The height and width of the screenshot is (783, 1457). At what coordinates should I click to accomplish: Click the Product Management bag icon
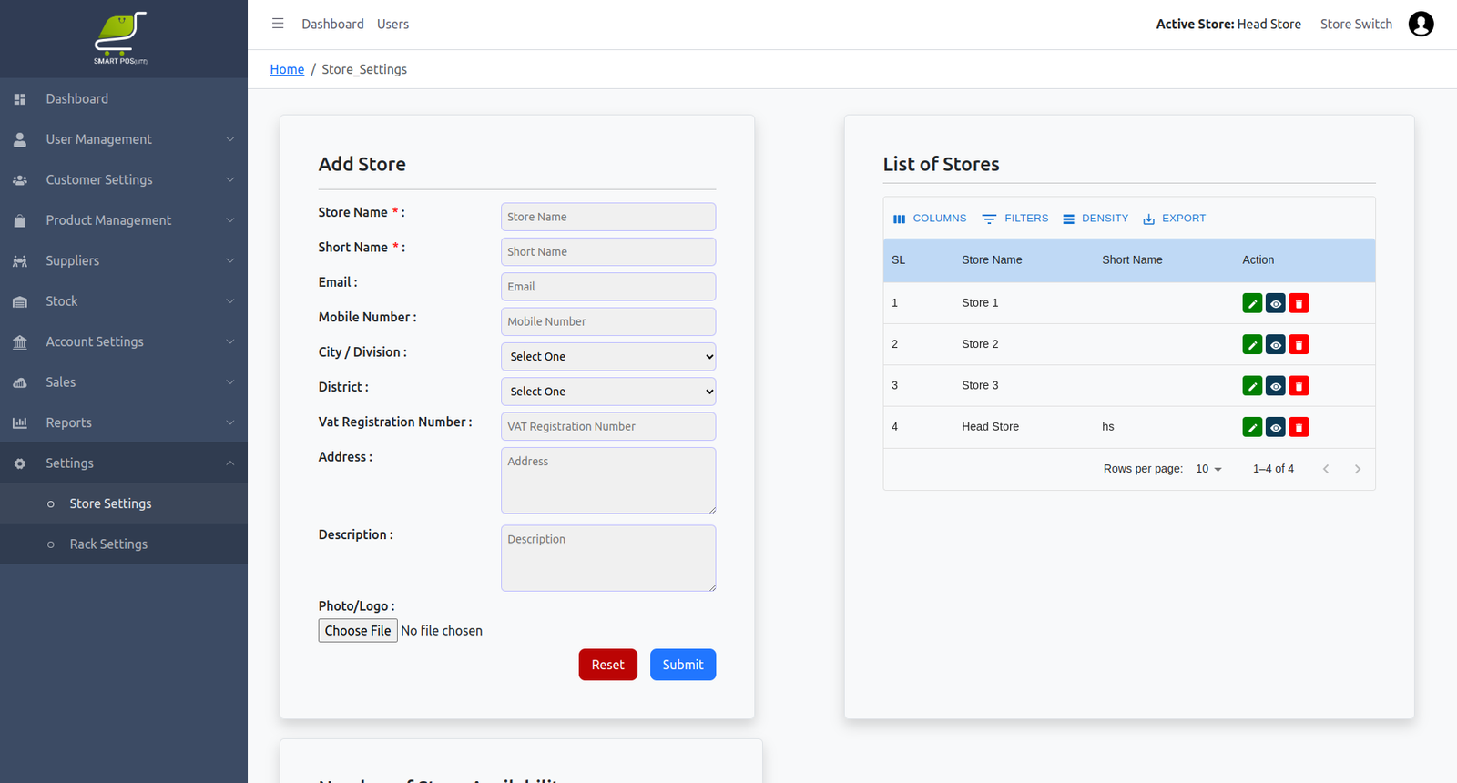[20, 220]
